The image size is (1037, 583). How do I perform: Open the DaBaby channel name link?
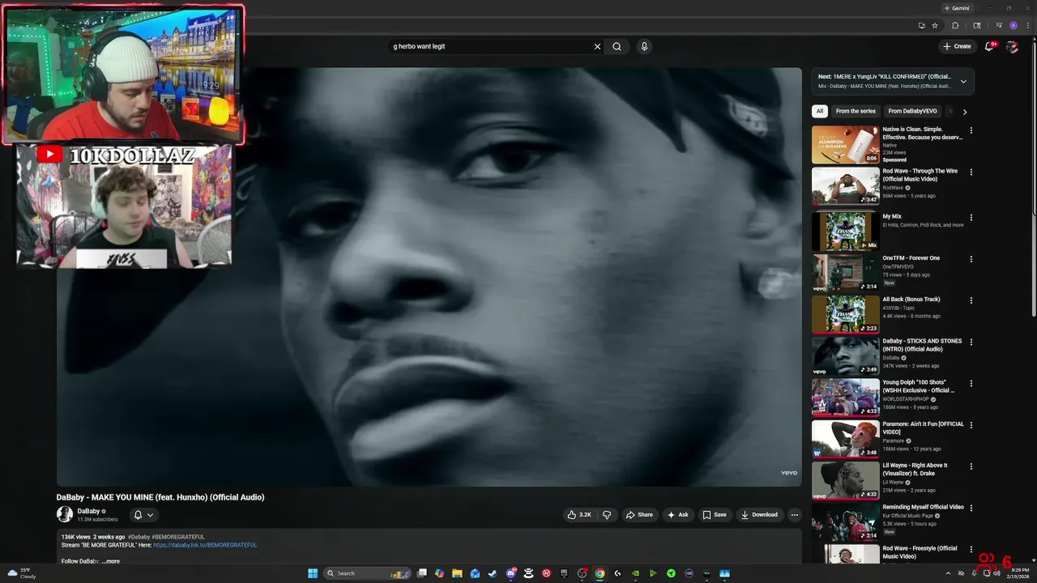coord(88,511)
